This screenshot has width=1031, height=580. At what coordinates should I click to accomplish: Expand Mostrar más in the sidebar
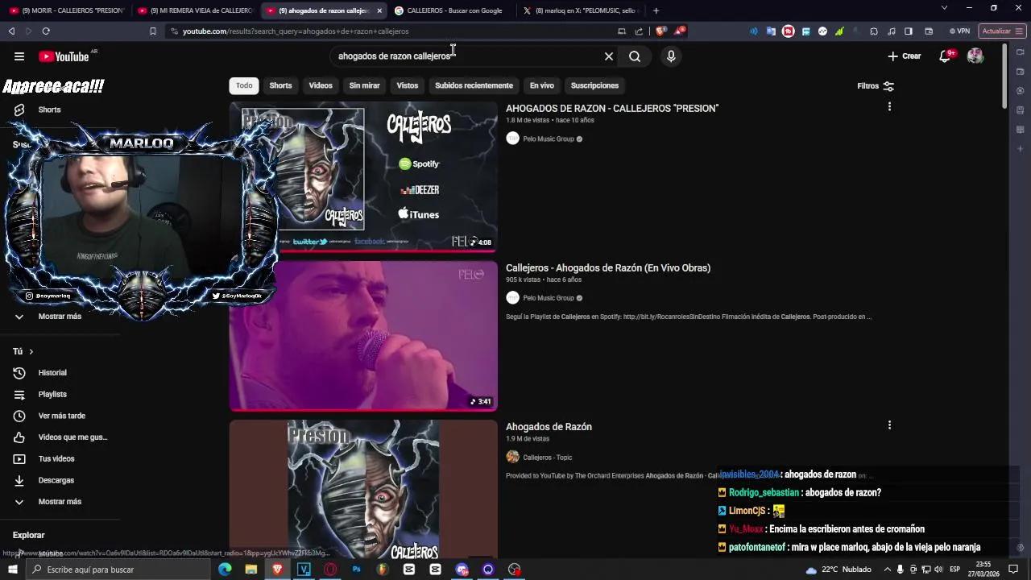(x=60, y=316)
